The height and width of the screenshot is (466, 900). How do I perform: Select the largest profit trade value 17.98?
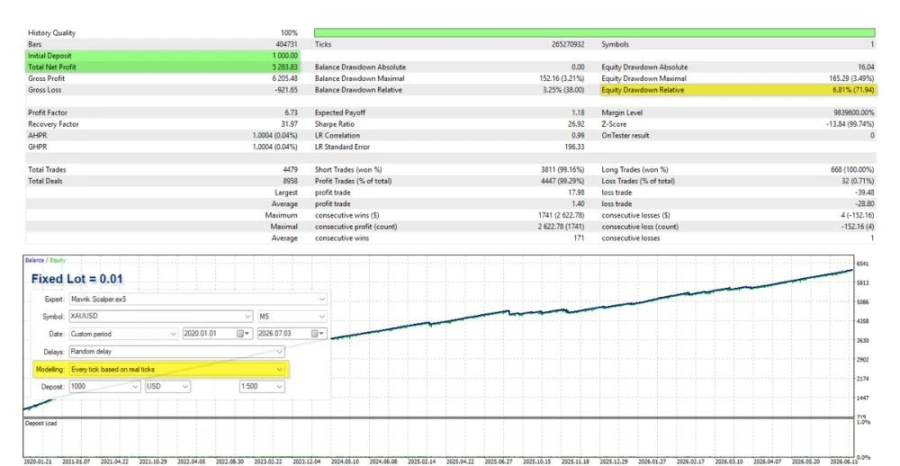click(576, 193)
